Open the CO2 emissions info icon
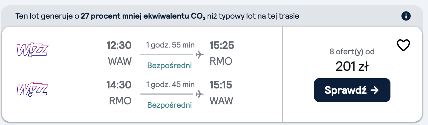Viewport: 428px width, 125px height. pos(406,16)
